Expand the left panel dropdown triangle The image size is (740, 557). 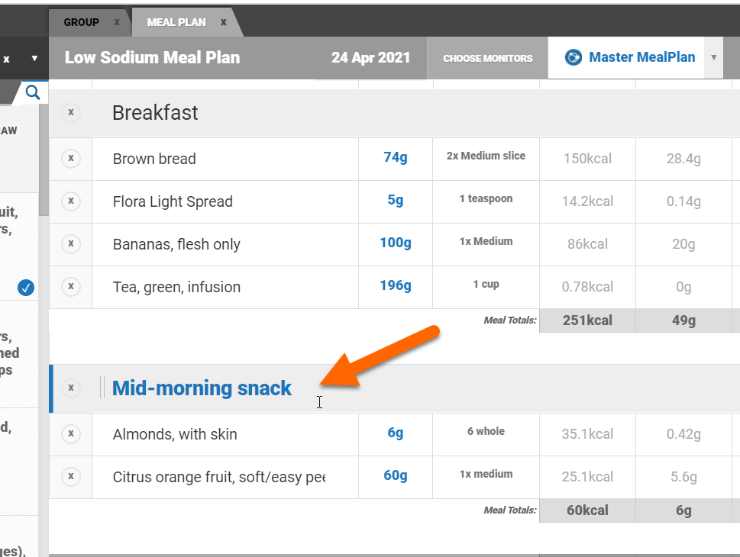34,59
